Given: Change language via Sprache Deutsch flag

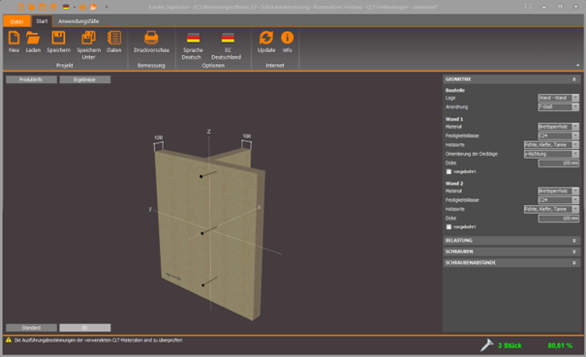Looking at the screenshot, I should pyautogui.click(x=193, y=38).
